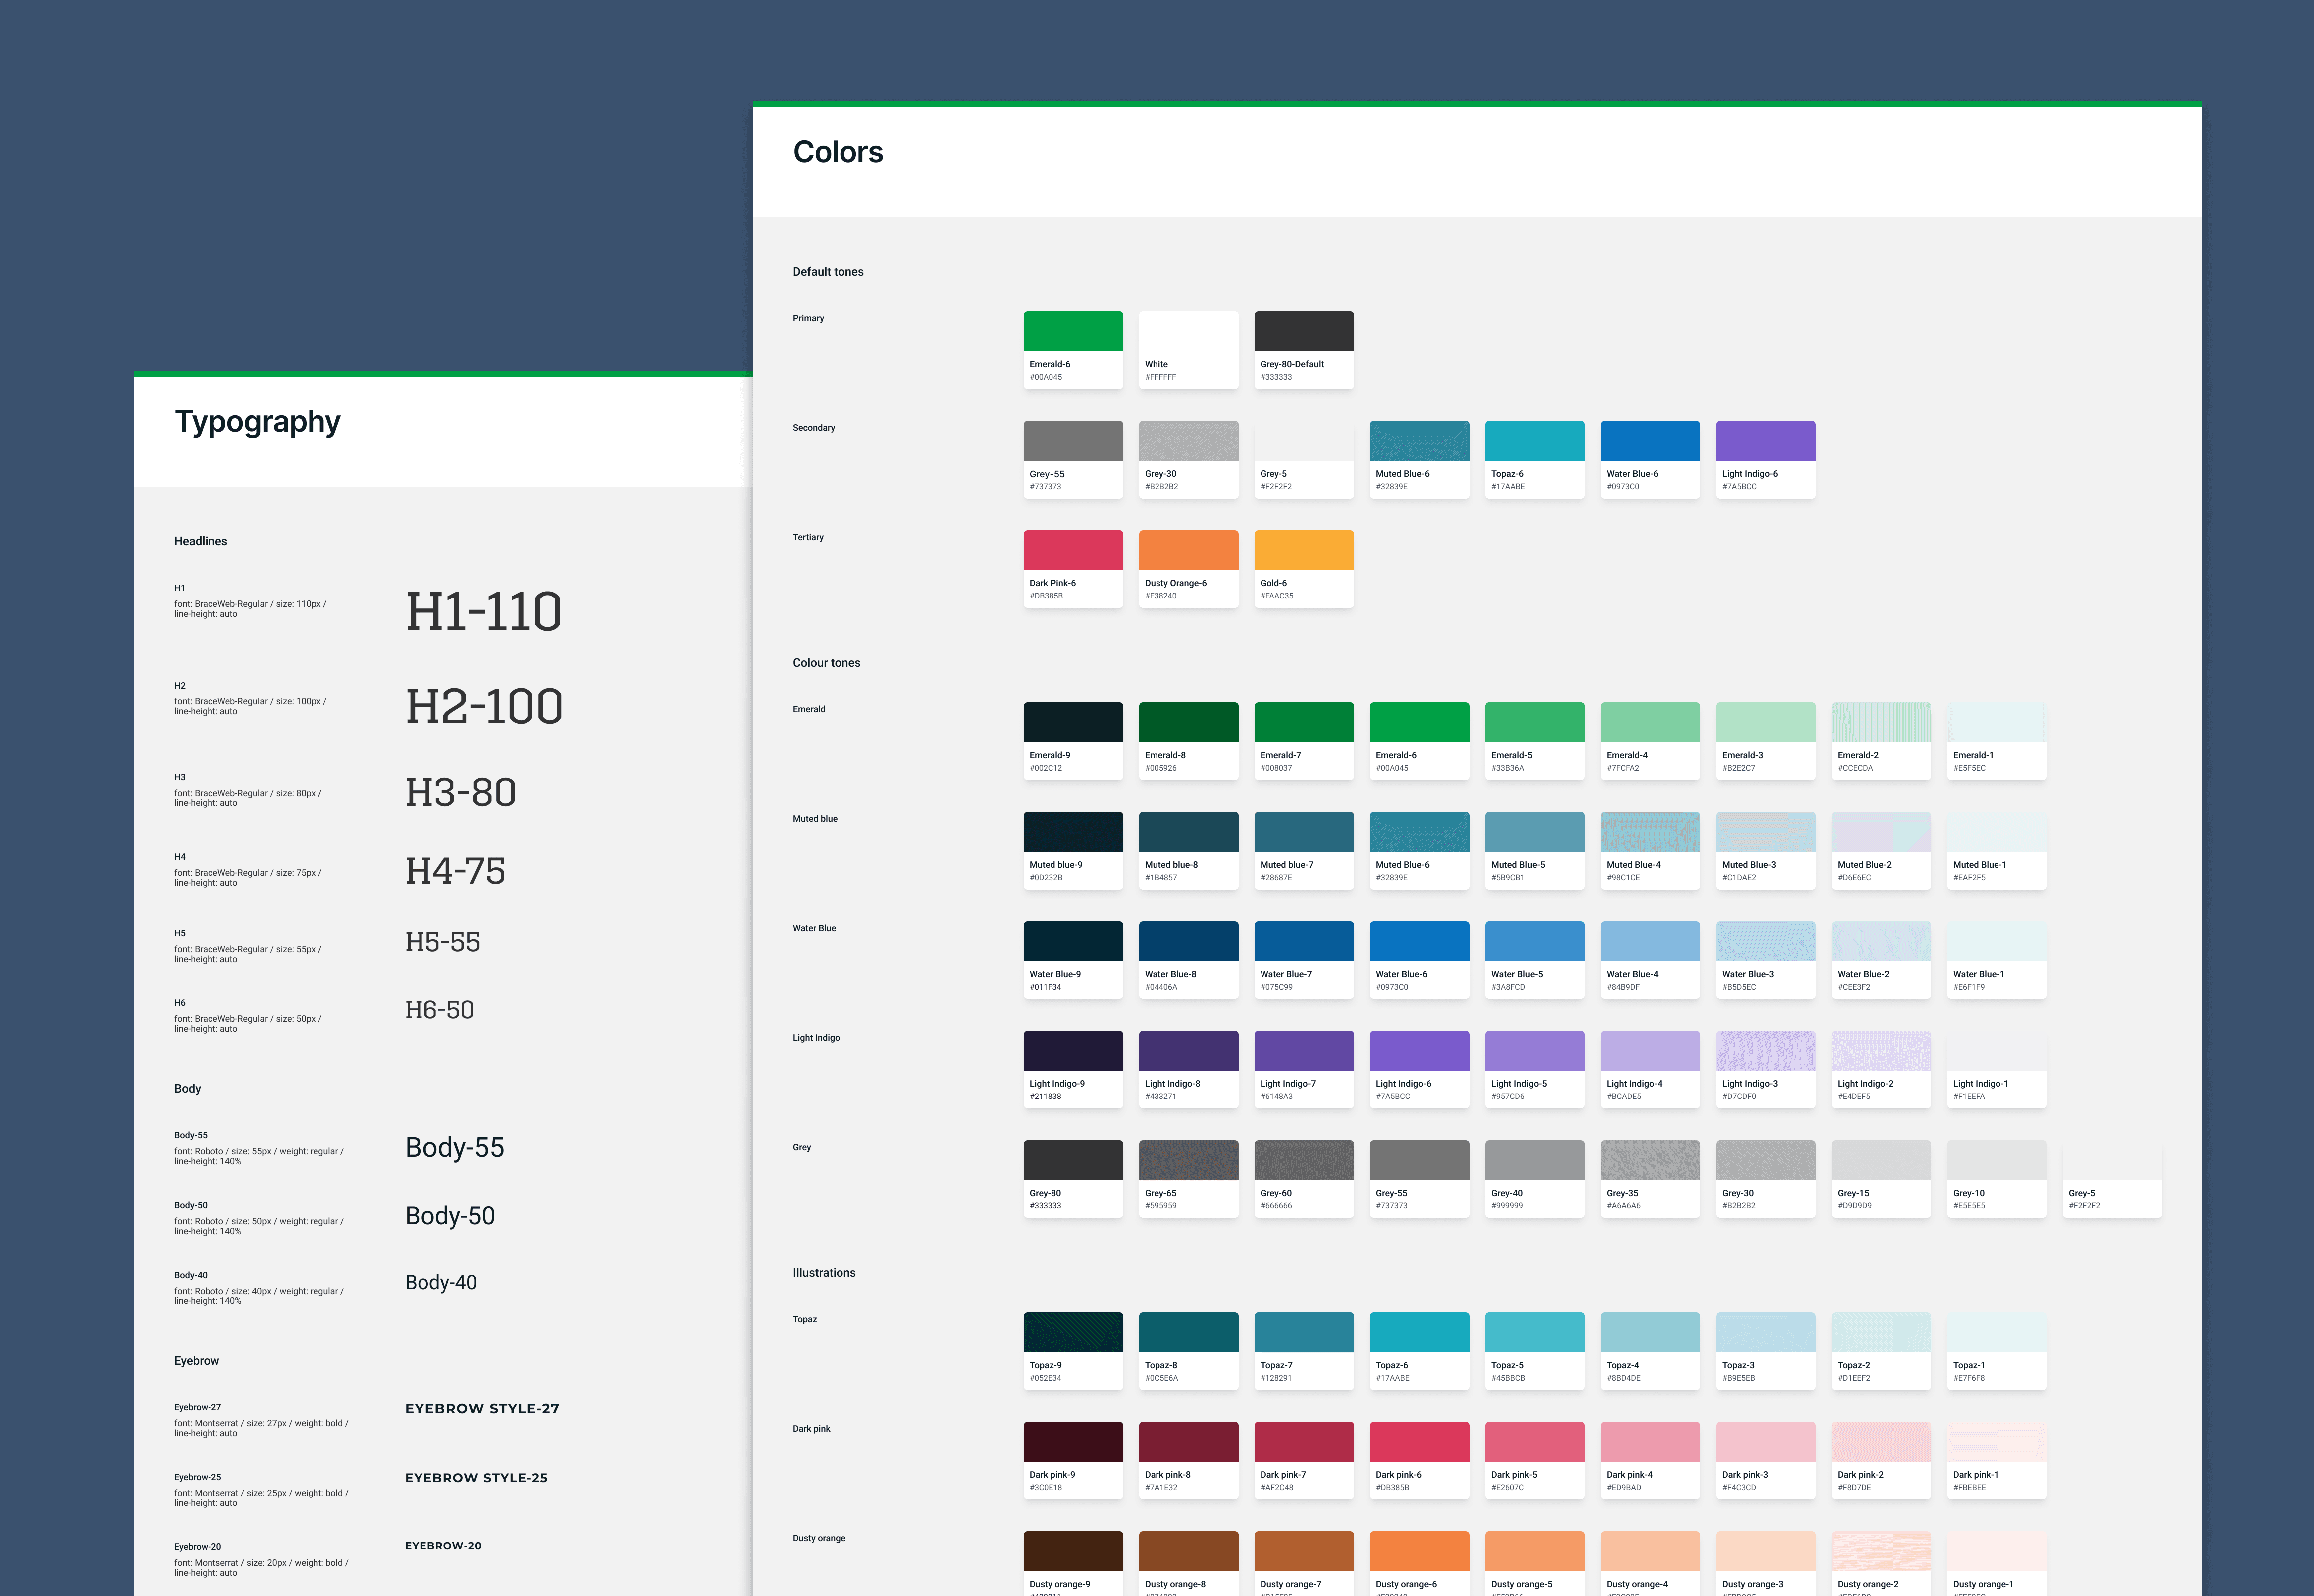Select the Light Indigo-8 swatch
The width and height of the screenshot is (2314, 1596).
(x=1188, y=1051)
